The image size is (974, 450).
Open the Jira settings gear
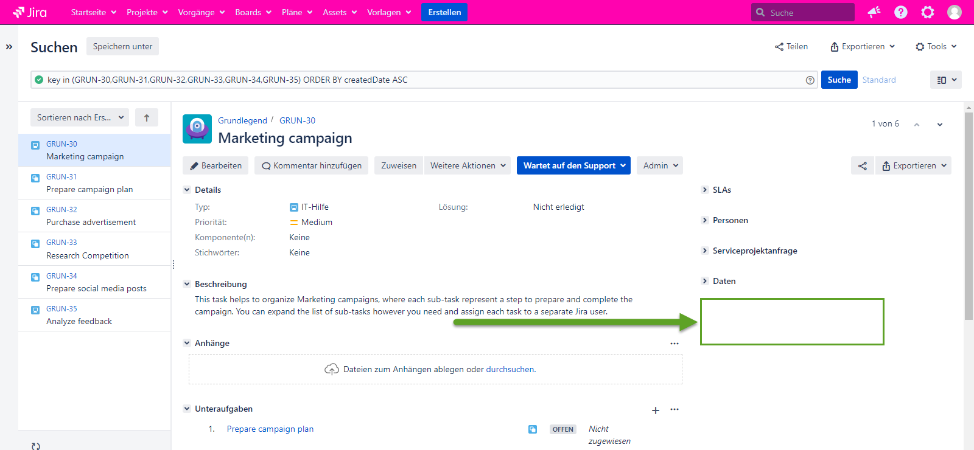pyautogui.click(x=928, y=12)
